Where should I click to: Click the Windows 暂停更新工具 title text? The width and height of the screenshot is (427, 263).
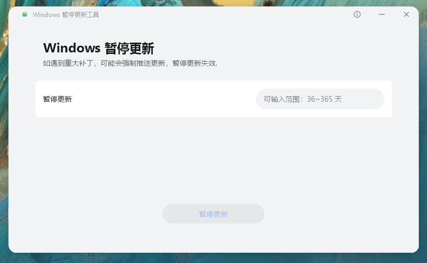click(66, 15)
